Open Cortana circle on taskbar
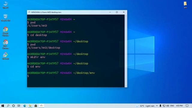 [13, 106]
